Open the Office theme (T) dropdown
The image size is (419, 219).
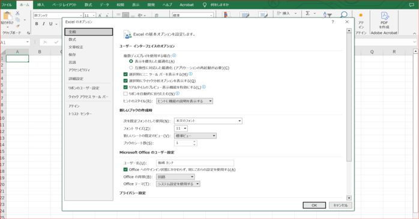tap(178, 184)
